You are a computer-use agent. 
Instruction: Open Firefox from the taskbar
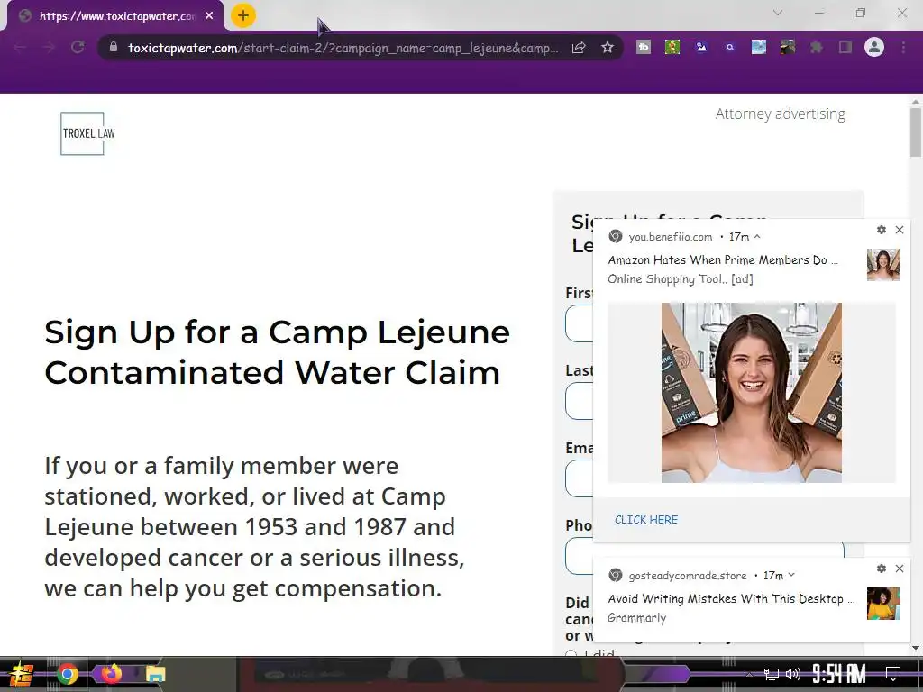[111, 674]
